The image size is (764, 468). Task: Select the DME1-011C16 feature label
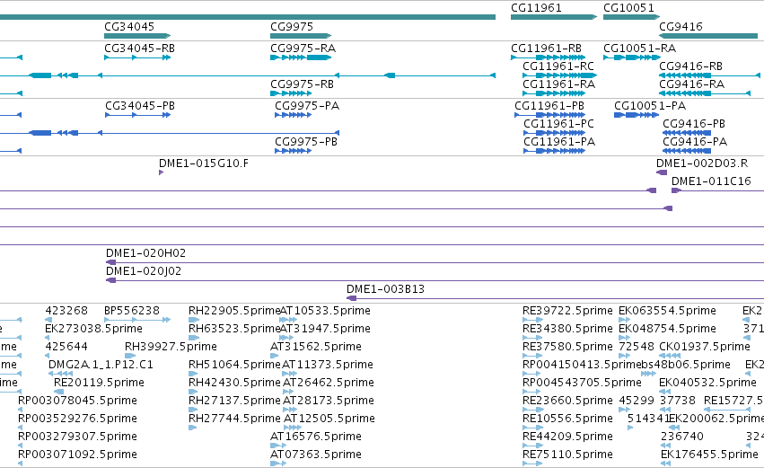[x=711, y=181]
